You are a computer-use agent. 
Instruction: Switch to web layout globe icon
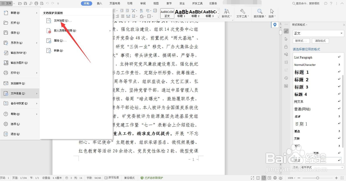coord(275,178)
